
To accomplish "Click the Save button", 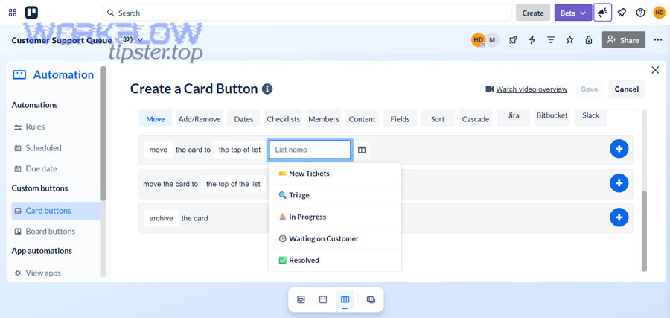I will (x=590, y=89).
